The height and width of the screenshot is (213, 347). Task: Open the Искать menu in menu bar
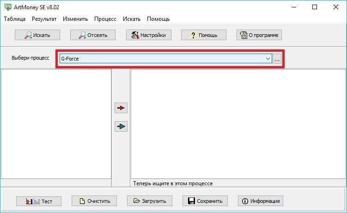pos(132,19)
